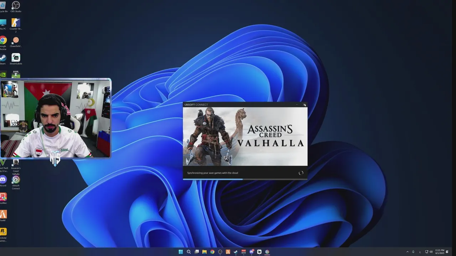Click the sync progress bar

pos(245,179)
